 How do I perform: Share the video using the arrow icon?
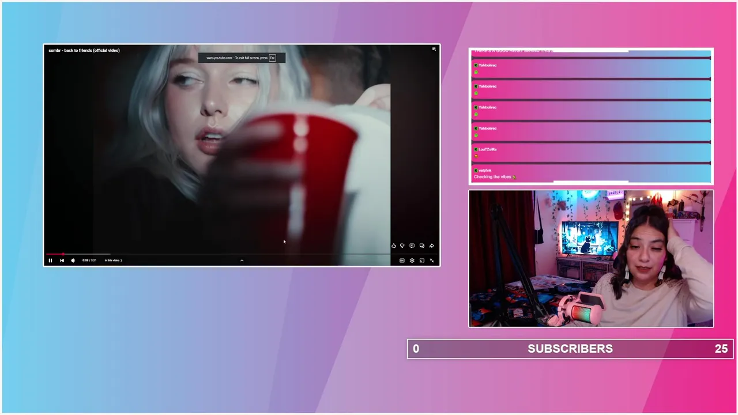432,246
